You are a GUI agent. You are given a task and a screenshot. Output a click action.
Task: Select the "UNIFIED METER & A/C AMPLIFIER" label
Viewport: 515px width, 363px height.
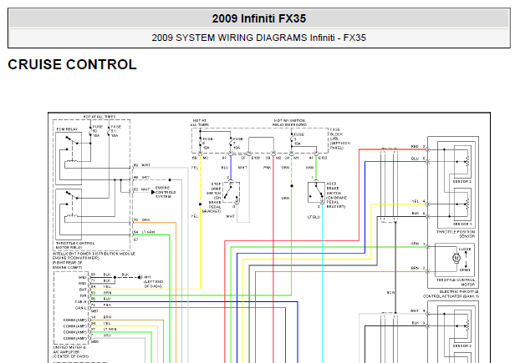point(70,351)
